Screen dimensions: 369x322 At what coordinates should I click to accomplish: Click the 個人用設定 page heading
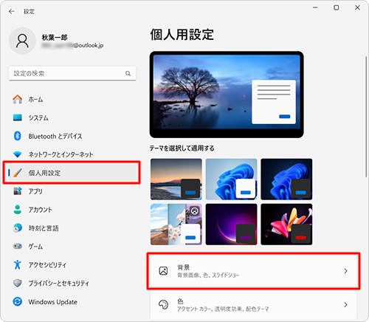pyautogui.click(x=182, y=34)
